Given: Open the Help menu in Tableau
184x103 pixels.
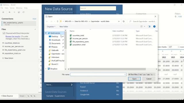Looking at the screenshot, I should pos(26,8).
